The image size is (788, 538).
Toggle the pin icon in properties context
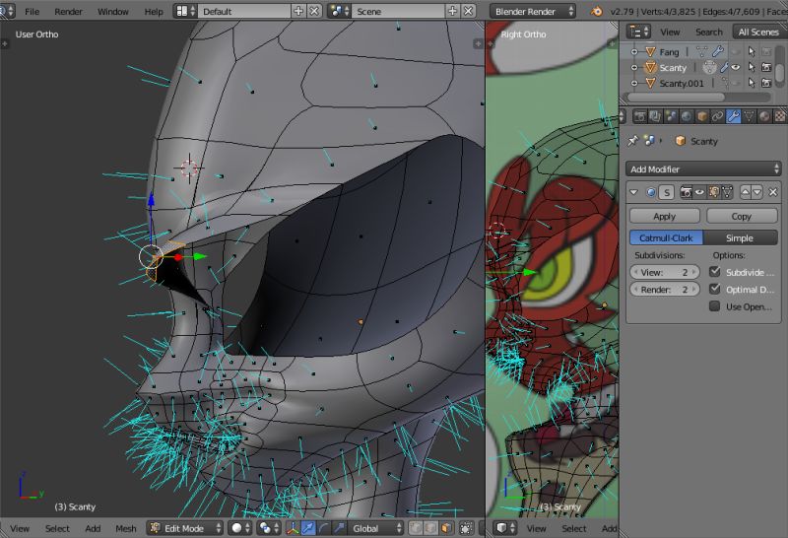tap(632, 141)
